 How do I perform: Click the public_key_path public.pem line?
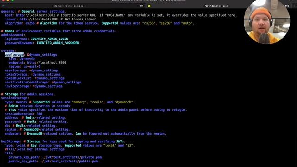pos(53,161)
